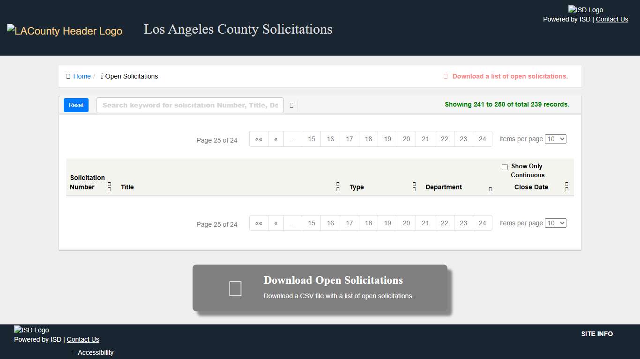Click the Reset button

click(x=75, y=105)
